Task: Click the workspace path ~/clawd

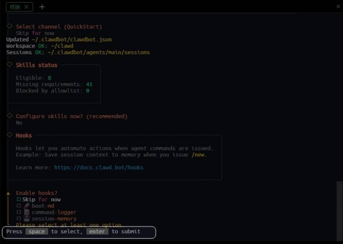Action: 62,46
